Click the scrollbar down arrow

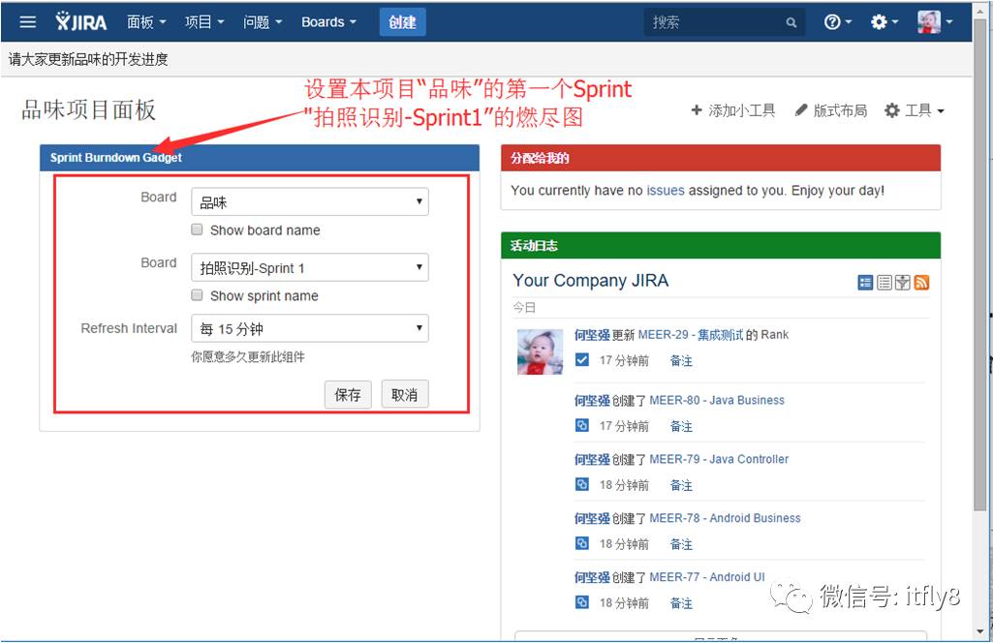click(x=980, y=631)
